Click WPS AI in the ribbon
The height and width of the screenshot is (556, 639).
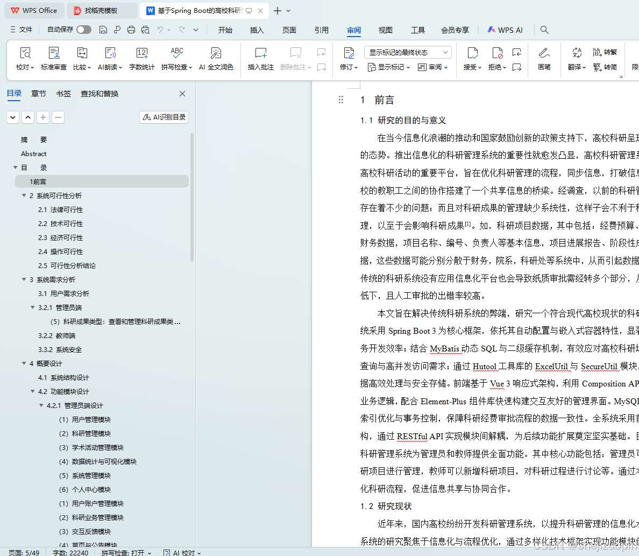click(505, 30)
